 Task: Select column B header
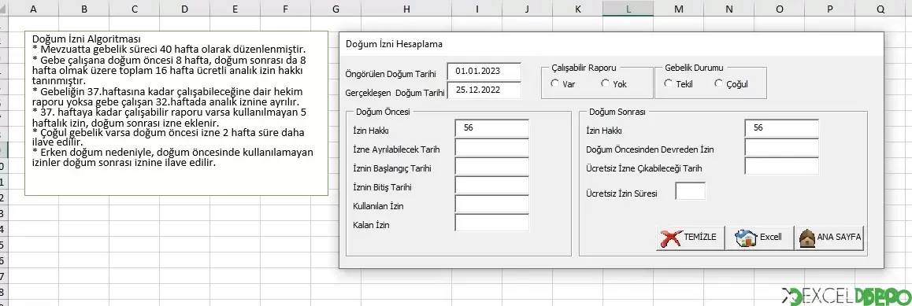click(84, 8)
